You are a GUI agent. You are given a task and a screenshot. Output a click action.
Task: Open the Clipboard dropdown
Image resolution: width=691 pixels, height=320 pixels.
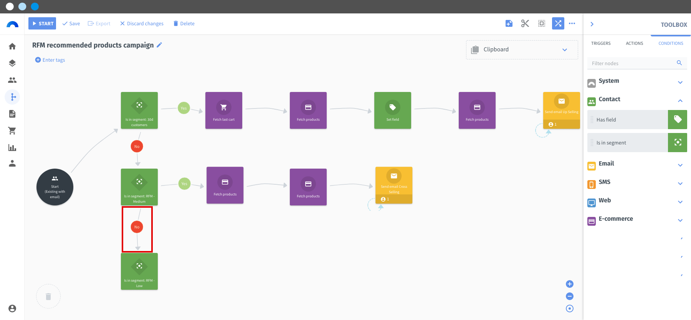pyautogui.click(x=522, y=50)
